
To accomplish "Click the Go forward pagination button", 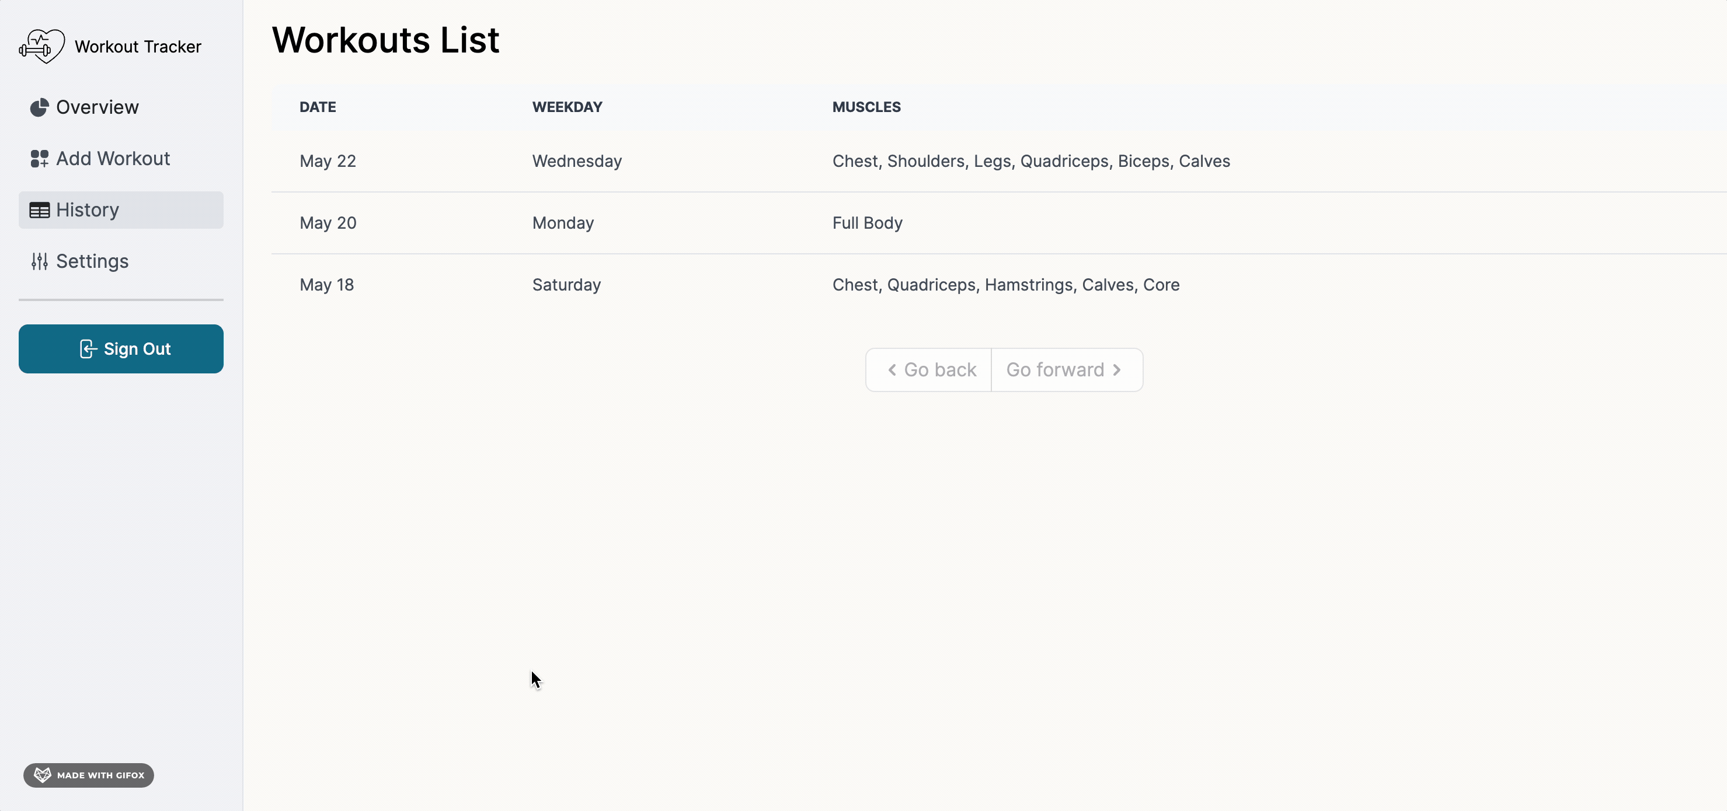I will (1067, 370).
